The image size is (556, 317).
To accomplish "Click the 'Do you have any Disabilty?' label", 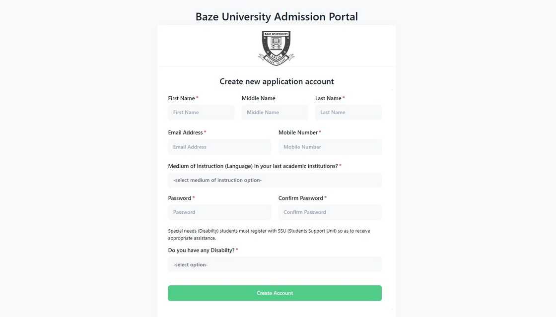I will (x=201, y=251).
